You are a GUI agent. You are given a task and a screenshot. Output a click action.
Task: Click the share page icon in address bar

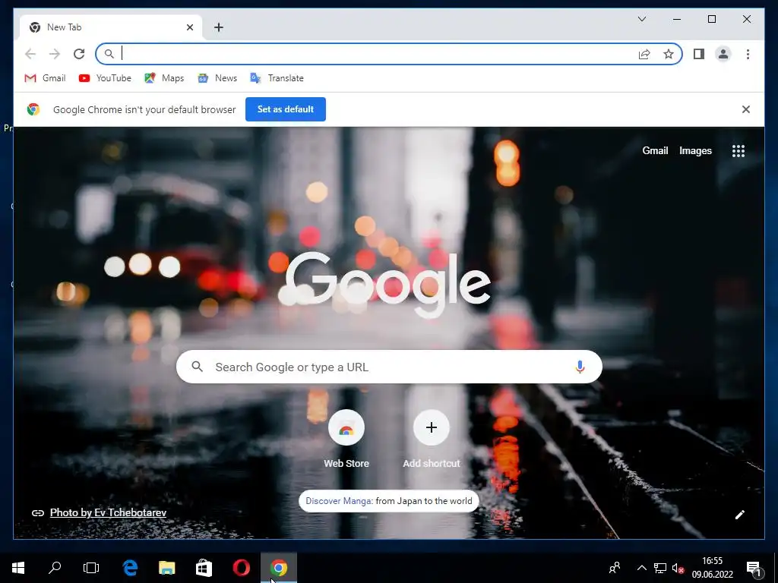(x=644, y=54)
